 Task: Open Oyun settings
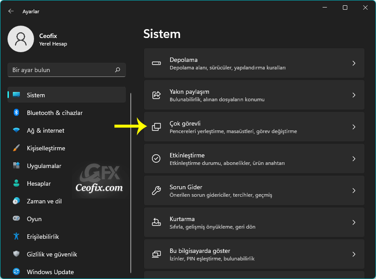(x=34, y=219)
